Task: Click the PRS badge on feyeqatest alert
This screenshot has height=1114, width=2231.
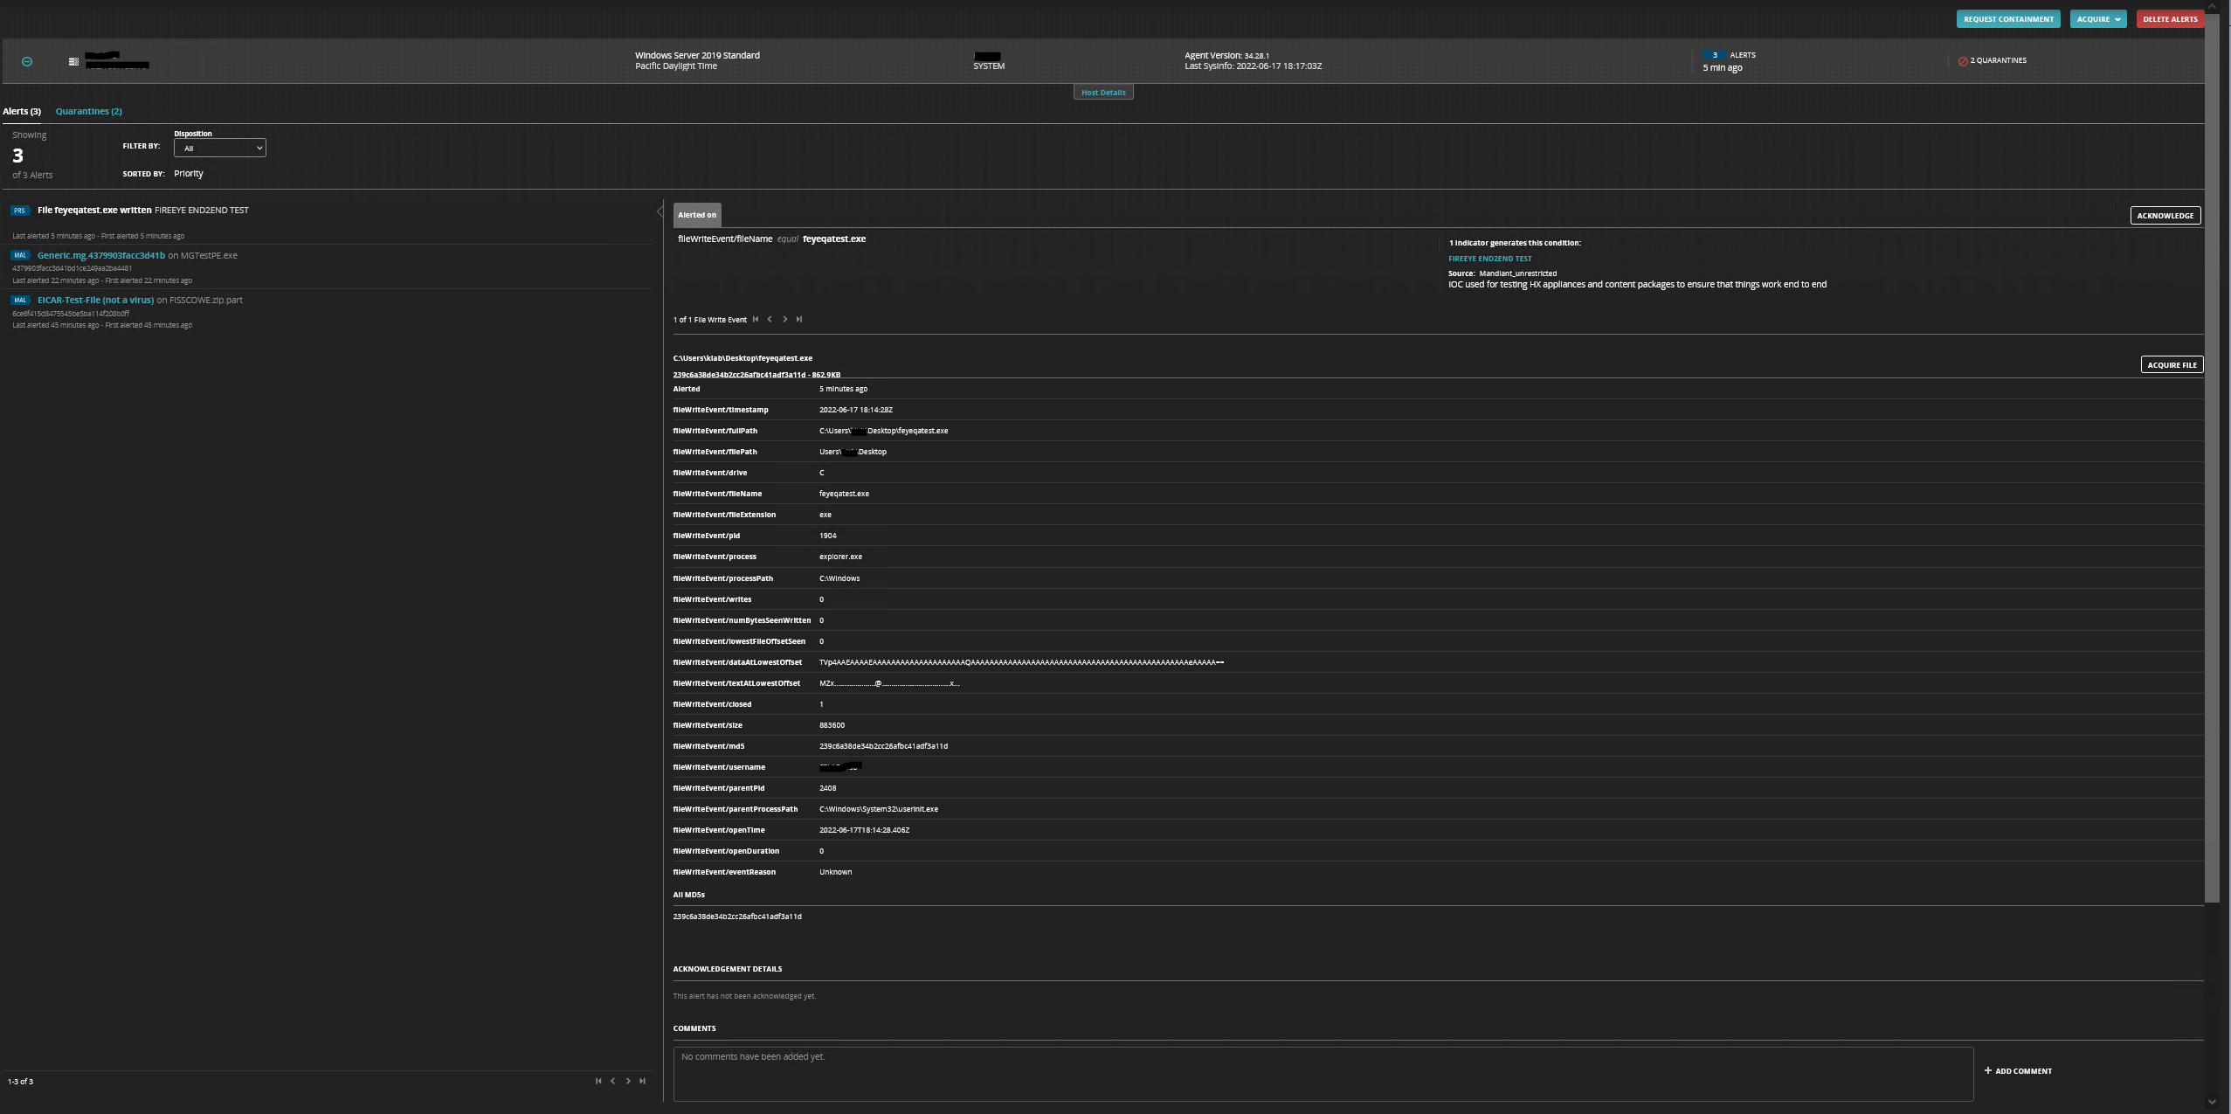Action: (x=20, y=211)
